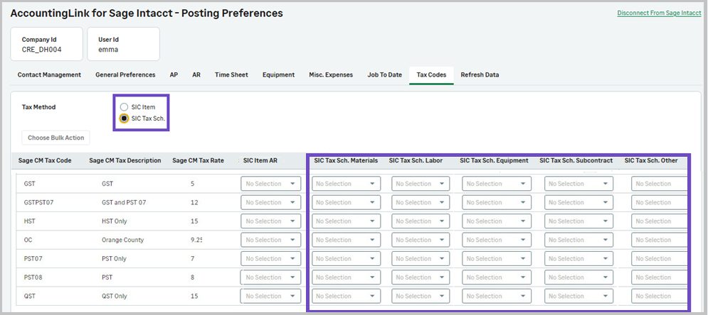
Task: Expand SIC Item AR dropdown for GST row
Action: (270, 184)
